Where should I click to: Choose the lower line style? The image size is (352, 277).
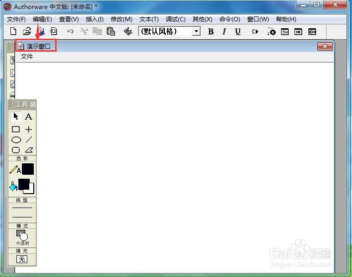[22, 217]
